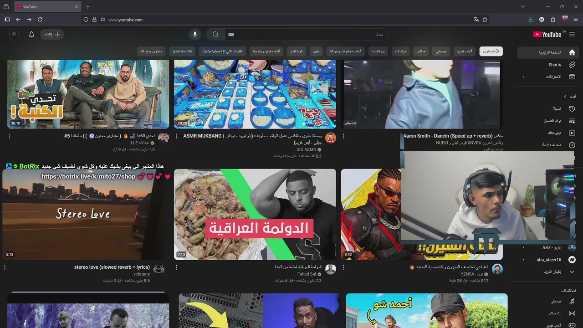This screenshot has height=328, width=583.
Task: Select the sports video games chip
Action: [266, 51]
